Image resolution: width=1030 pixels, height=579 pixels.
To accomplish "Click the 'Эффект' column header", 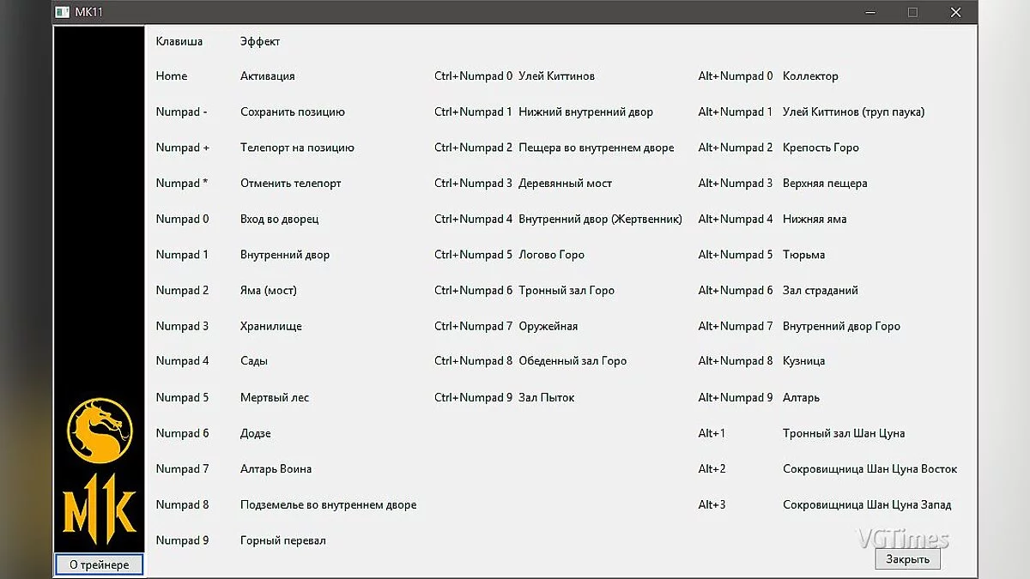I will [x=260, y=41].
